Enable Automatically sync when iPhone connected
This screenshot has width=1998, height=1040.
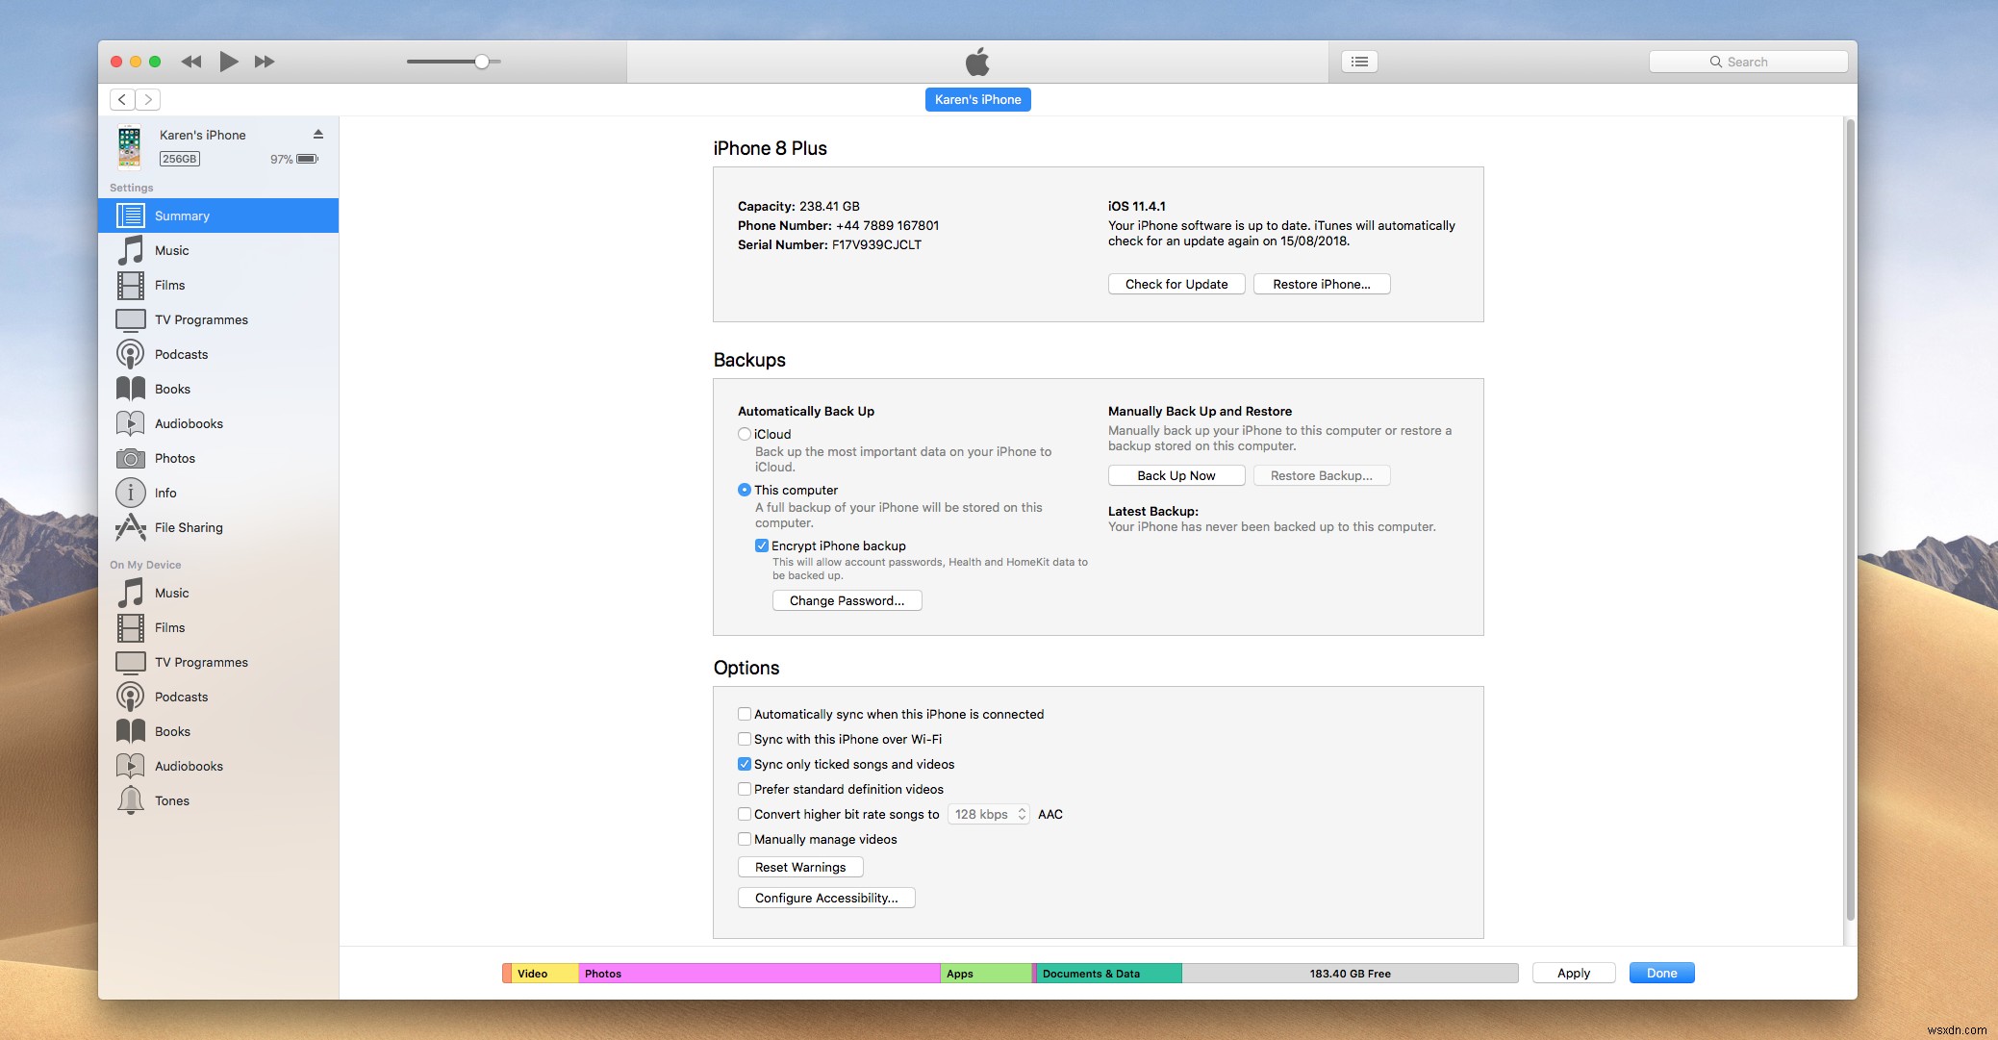click(744, 714)
